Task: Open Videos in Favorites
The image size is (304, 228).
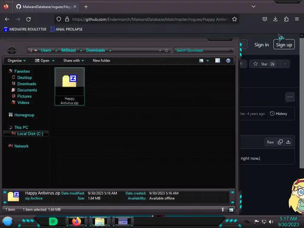Action: coord(23,102)
